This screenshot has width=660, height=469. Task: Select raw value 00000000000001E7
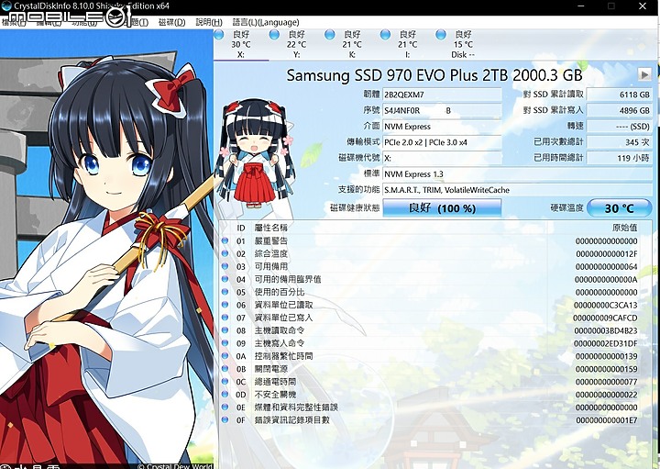click(x=607, y=420)
